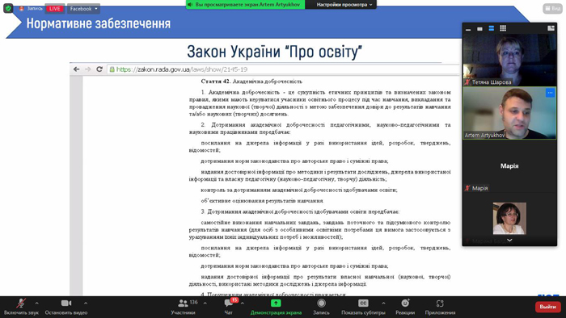Leave the meeting with Выйти

click(547, 307)
